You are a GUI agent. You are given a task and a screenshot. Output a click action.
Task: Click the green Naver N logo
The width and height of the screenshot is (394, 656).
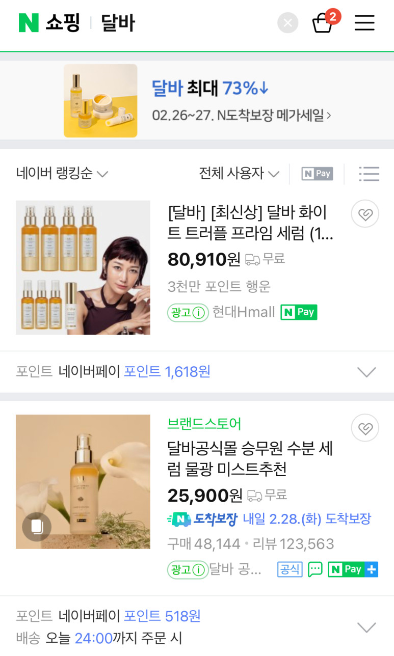point(29,23)
